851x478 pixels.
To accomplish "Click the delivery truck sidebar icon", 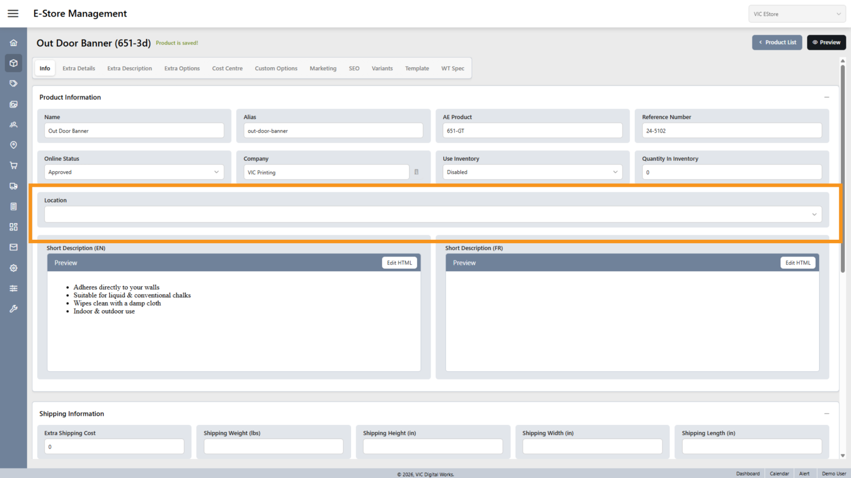I will tap(14, 186).
